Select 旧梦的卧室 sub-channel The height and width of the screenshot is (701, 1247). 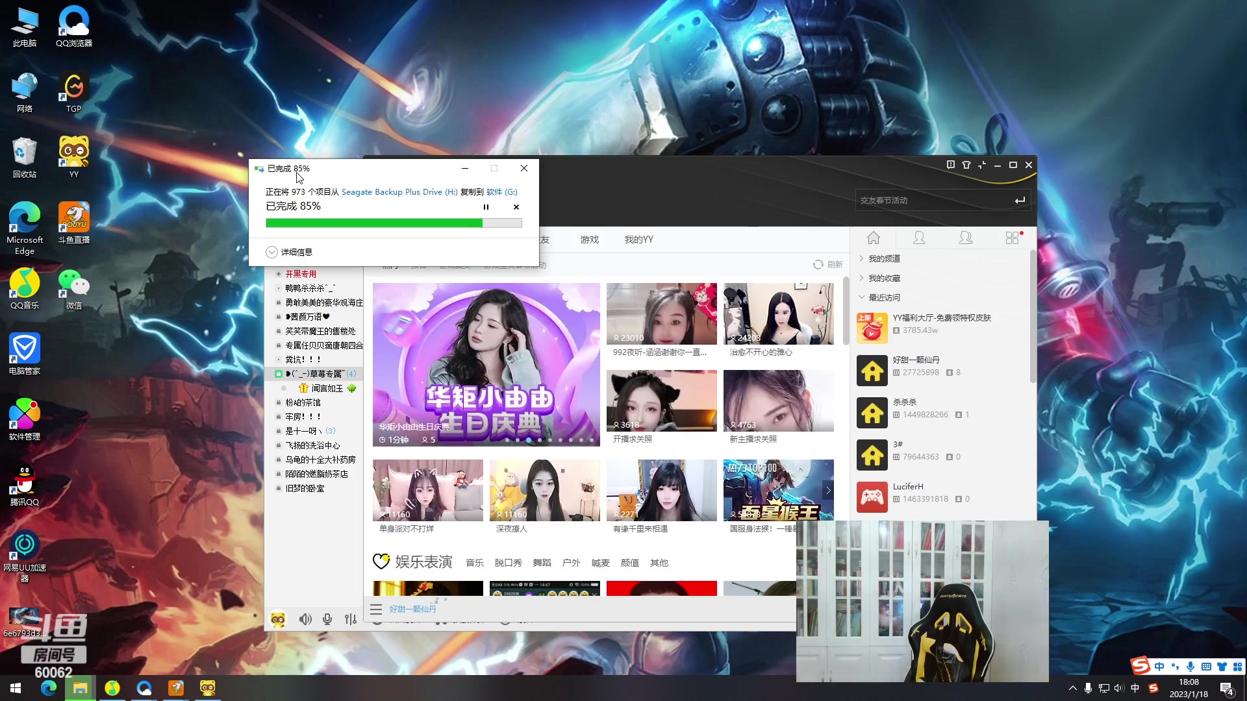point(305,488)
